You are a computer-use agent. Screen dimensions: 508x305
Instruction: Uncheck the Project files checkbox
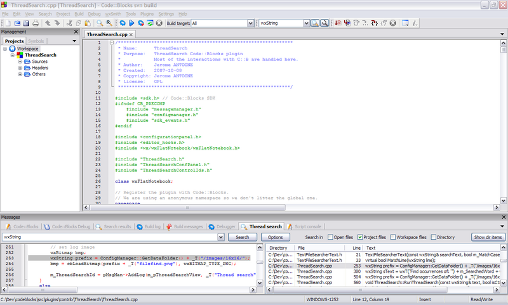359,237
